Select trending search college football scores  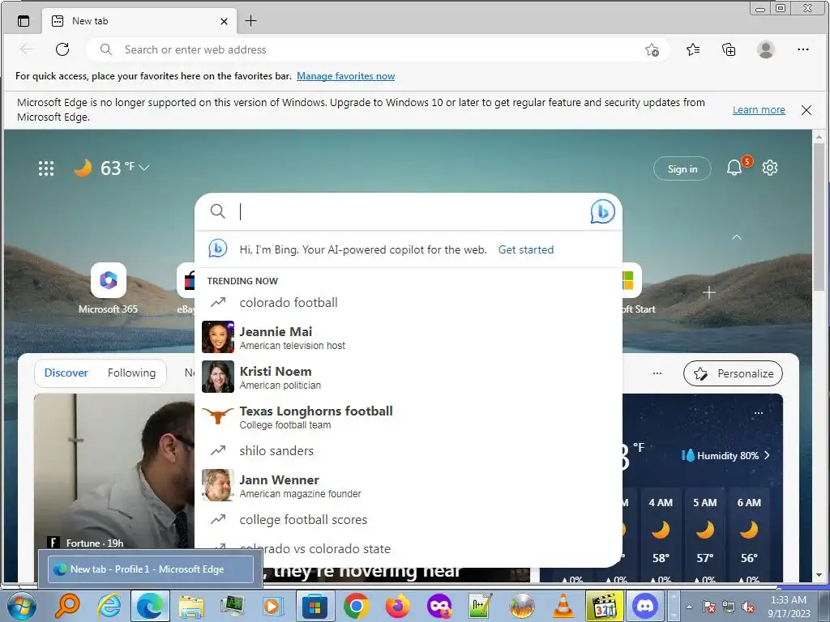[x=409, y=519]
